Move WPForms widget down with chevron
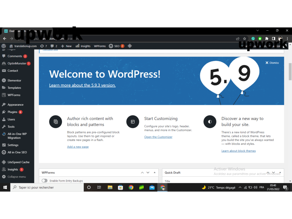Viewport: 292px width, 219px height. pyautogui.click(x=148, y=173)
